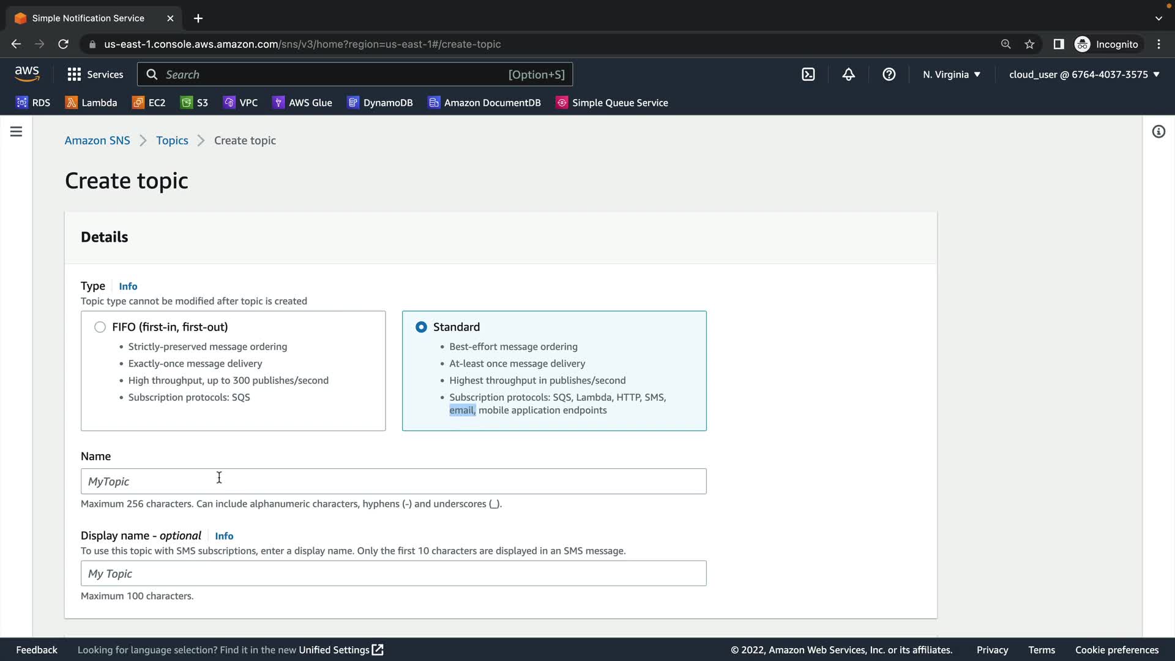Screen dimensions: 1175x661
Task: Open the info panel icon at right
Action: click(x=1158, y=132)
